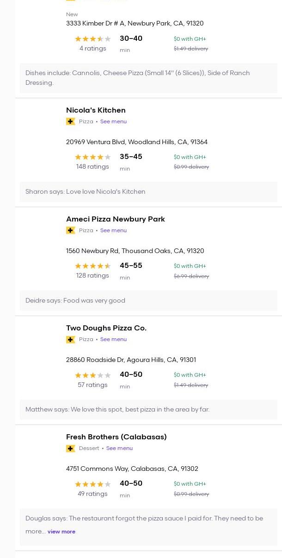Click Fresh Brothers star rating
This screenshot has height=558, width=282.
pos(92,484)
